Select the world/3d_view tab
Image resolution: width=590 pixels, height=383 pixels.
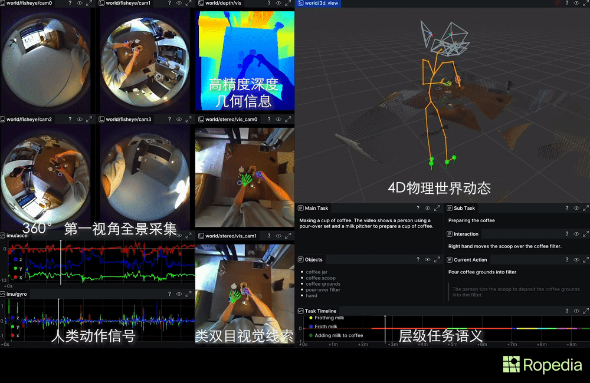(x=322, y=4)
